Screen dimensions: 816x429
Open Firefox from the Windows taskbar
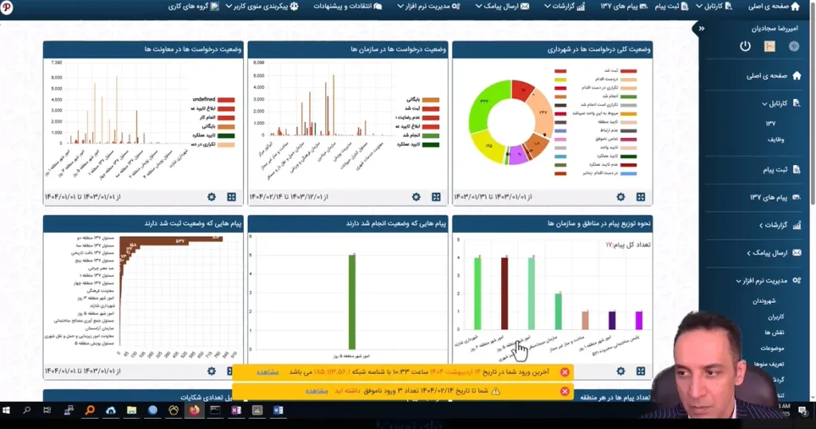tap(194, 410)
